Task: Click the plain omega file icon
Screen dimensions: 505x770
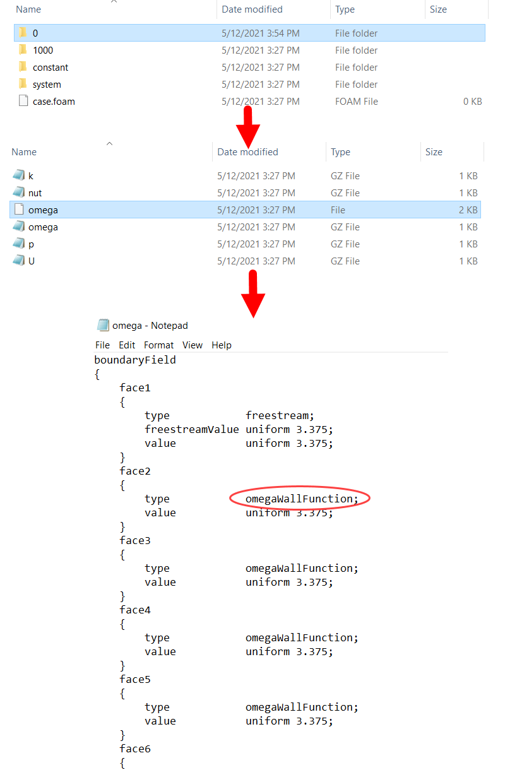Action: click(x=19, y=210)
